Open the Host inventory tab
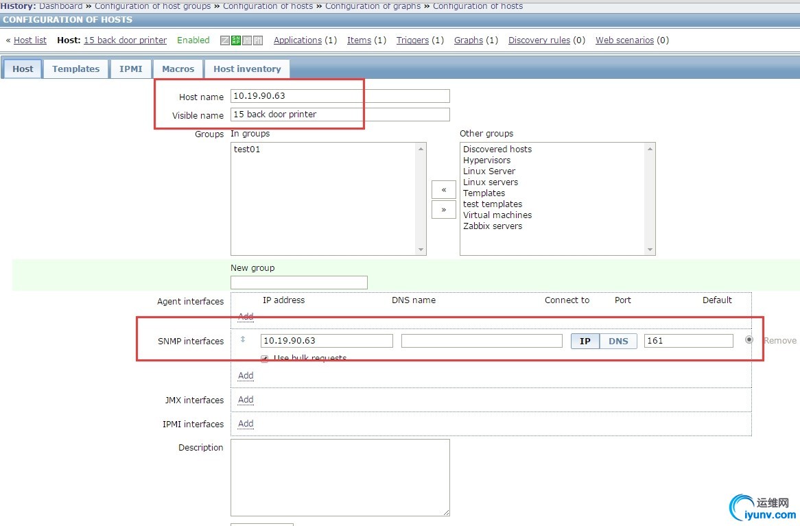The image size is (800, 526). coord(248,69)
